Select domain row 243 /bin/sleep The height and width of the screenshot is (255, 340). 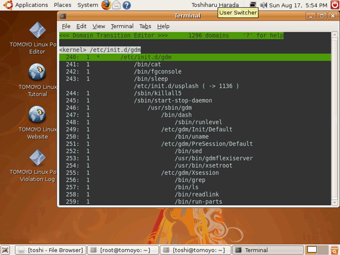(x=195, y=79)
